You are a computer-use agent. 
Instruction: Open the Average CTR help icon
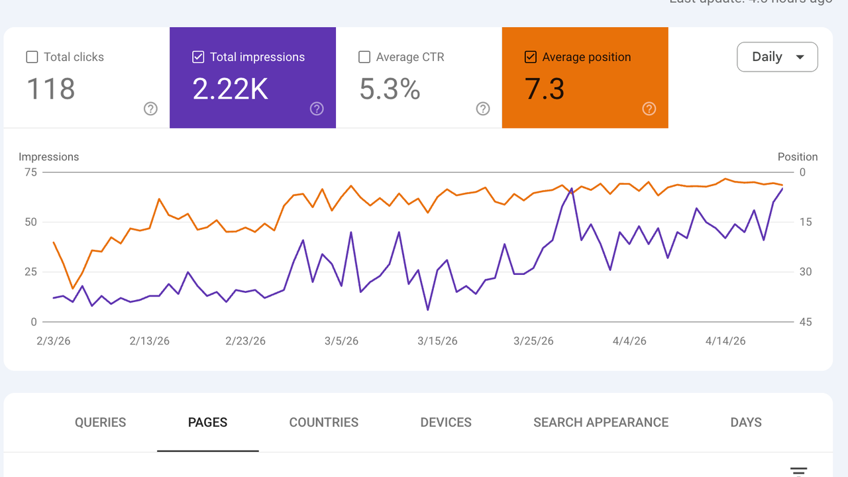(483, 109)
